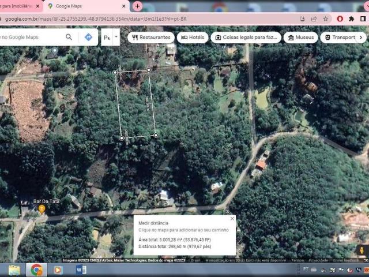The width and height of the screenshot is (369, 277).
Task: Click the red Opera extension icon
Action: point(340,18)
